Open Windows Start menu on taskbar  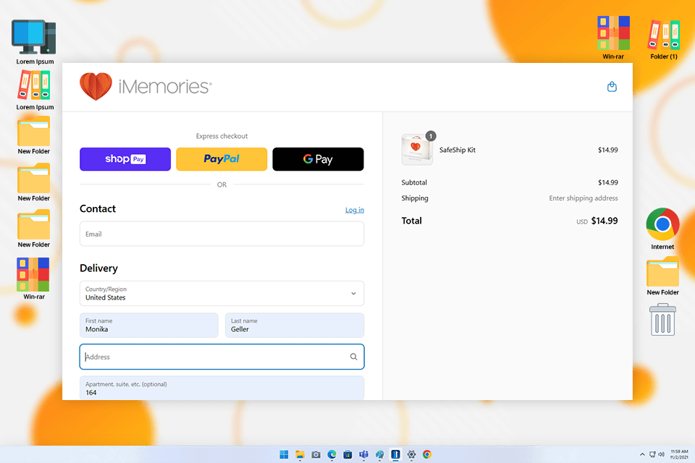click(284, 454)
